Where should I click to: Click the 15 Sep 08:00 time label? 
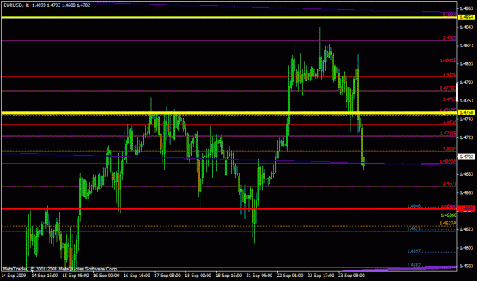coord(76,276)
